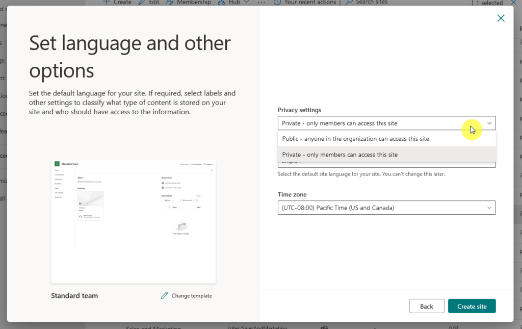Click Your recent actions in background toolbar

pyautogui.click(x=305, y=3)
